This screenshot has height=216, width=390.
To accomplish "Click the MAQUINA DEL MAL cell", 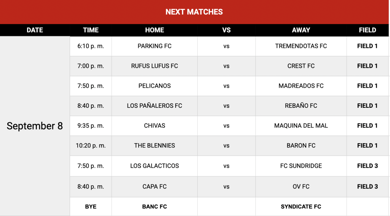I will pos(301,126).
